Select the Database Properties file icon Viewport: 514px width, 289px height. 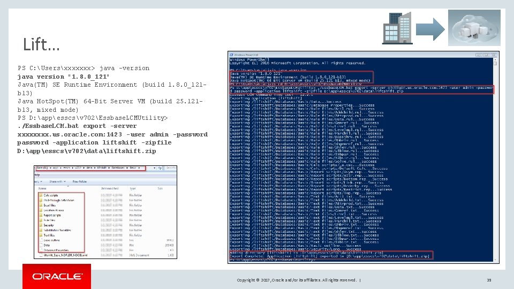tap(41, 250)
